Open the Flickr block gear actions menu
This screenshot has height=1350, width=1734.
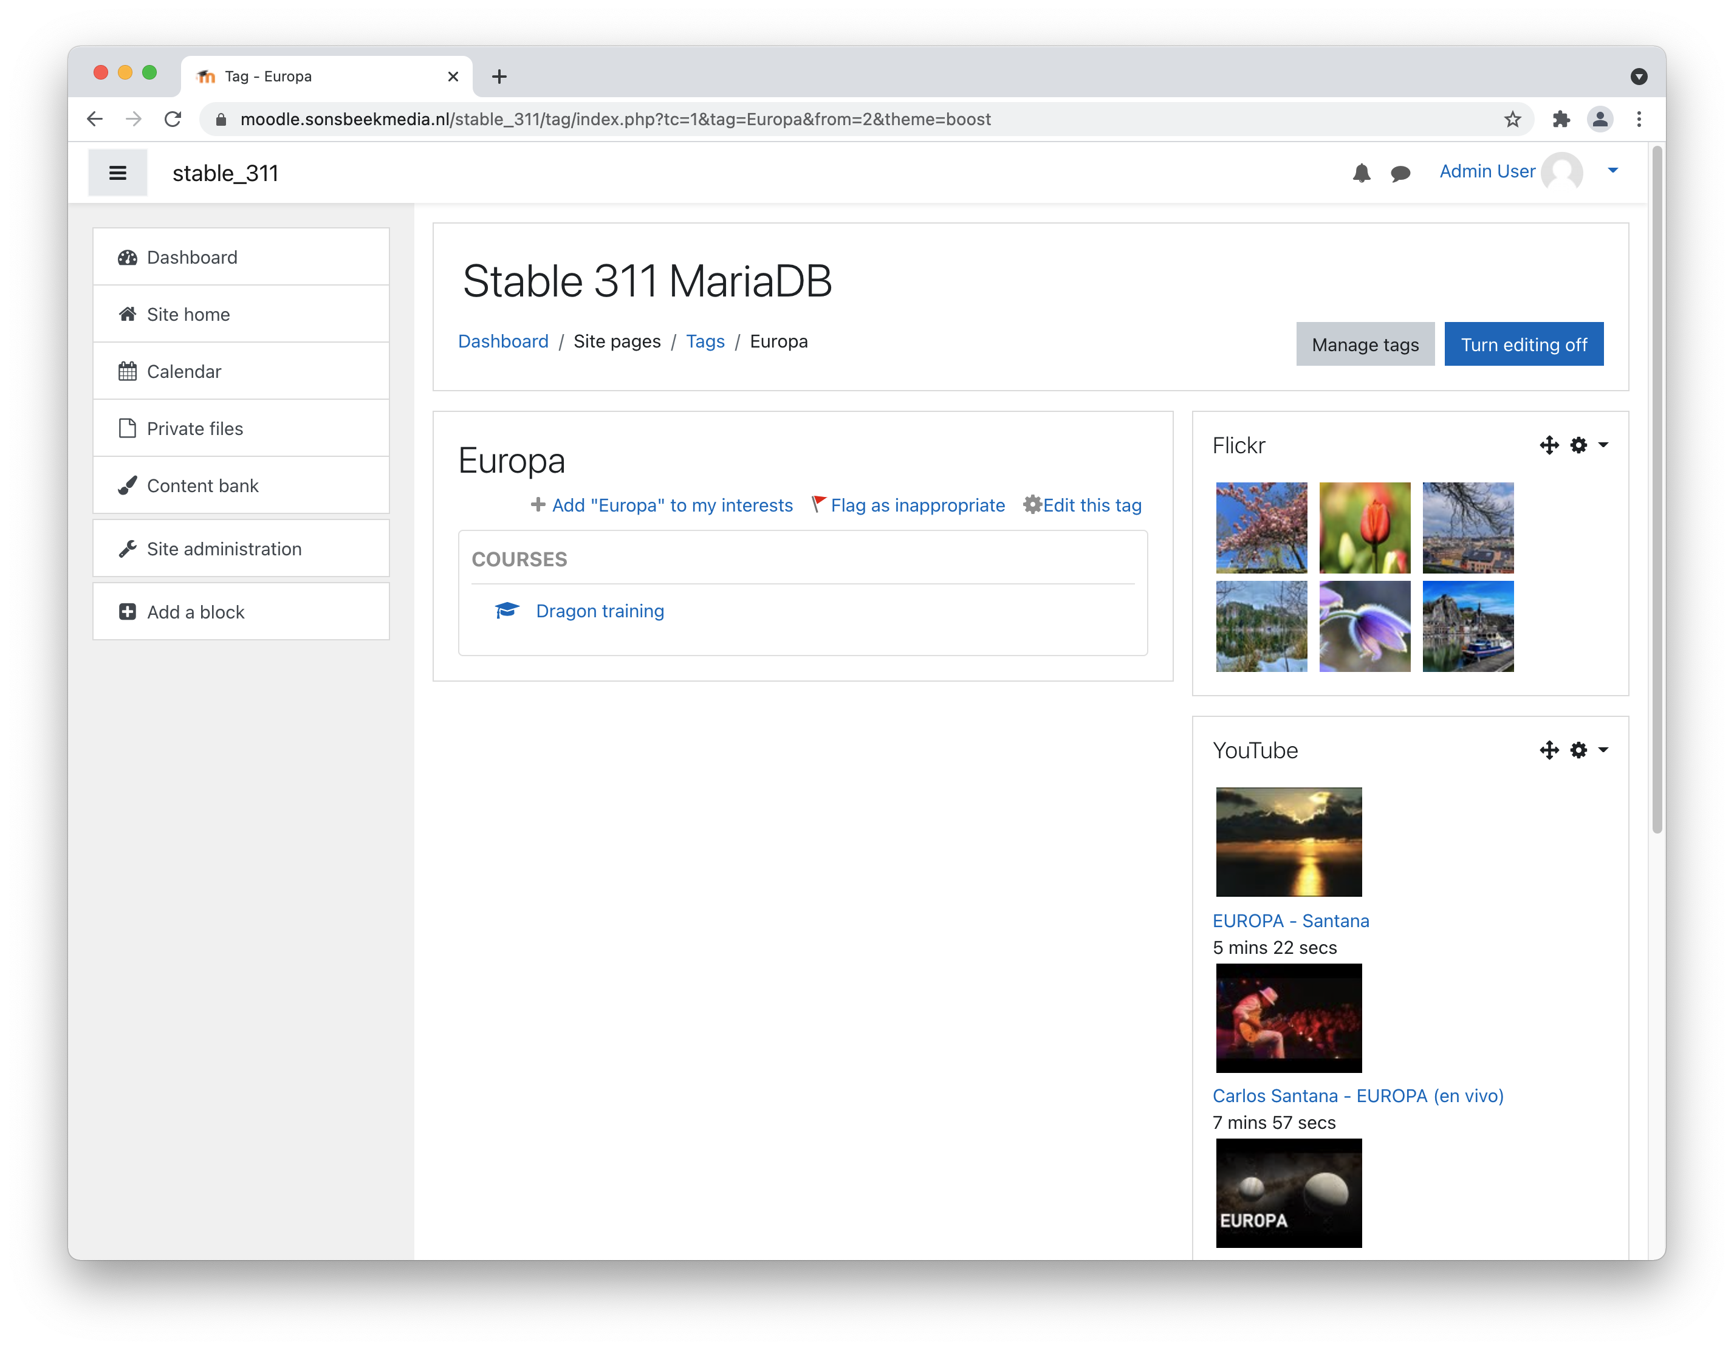(x=1589, y=445)
